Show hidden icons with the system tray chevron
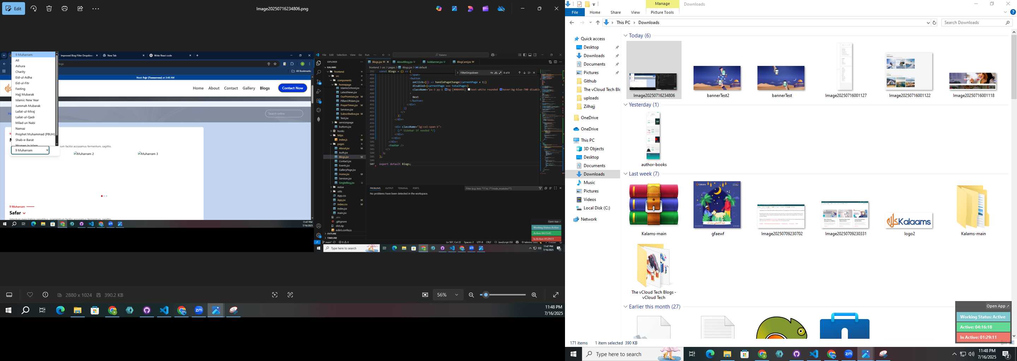 (x=954, y=354)
